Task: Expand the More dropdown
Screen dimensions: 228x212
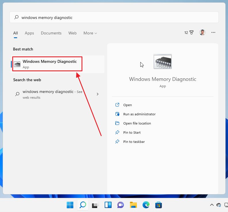Action: pyautogui.click(x=90, y=33)
